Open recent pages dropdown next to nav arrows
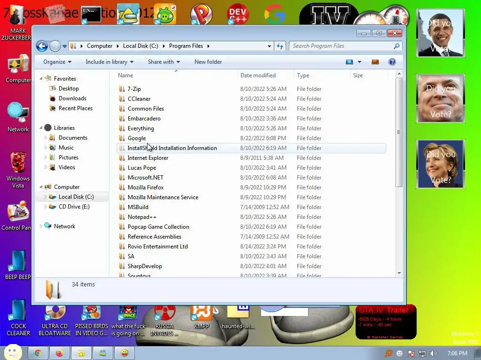The width and height of the screenshot is (481, 360). [x=64, y=46]
